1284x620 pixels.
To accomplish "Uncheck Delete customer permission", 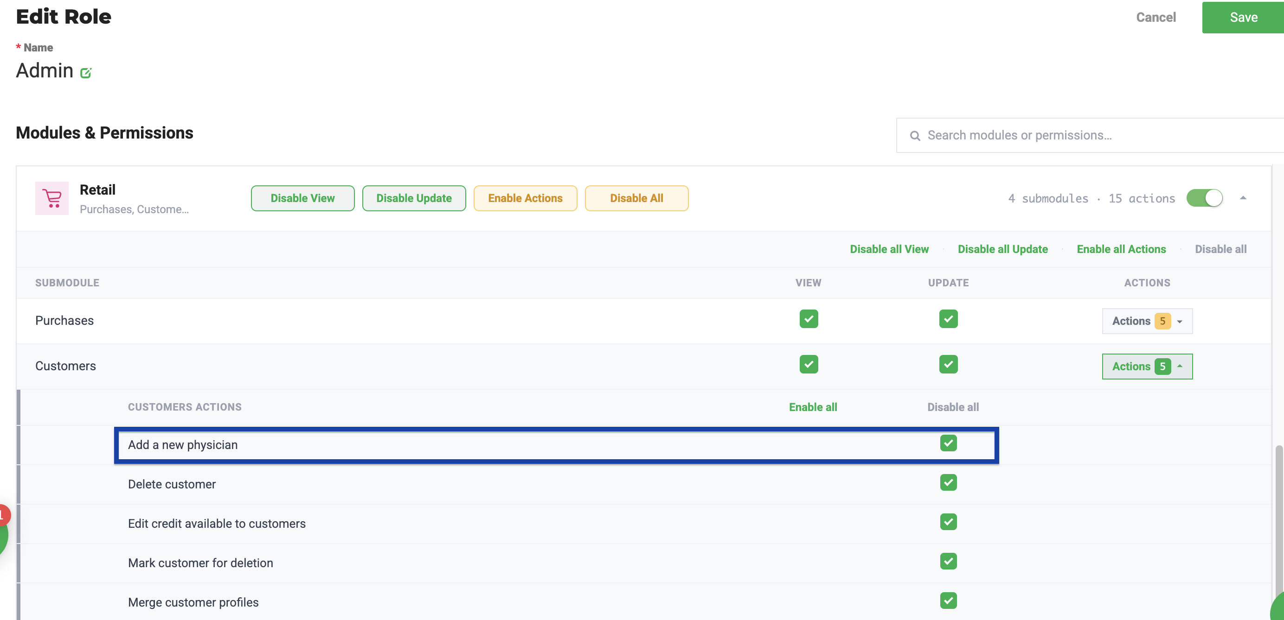I will [x=948, y=482].
